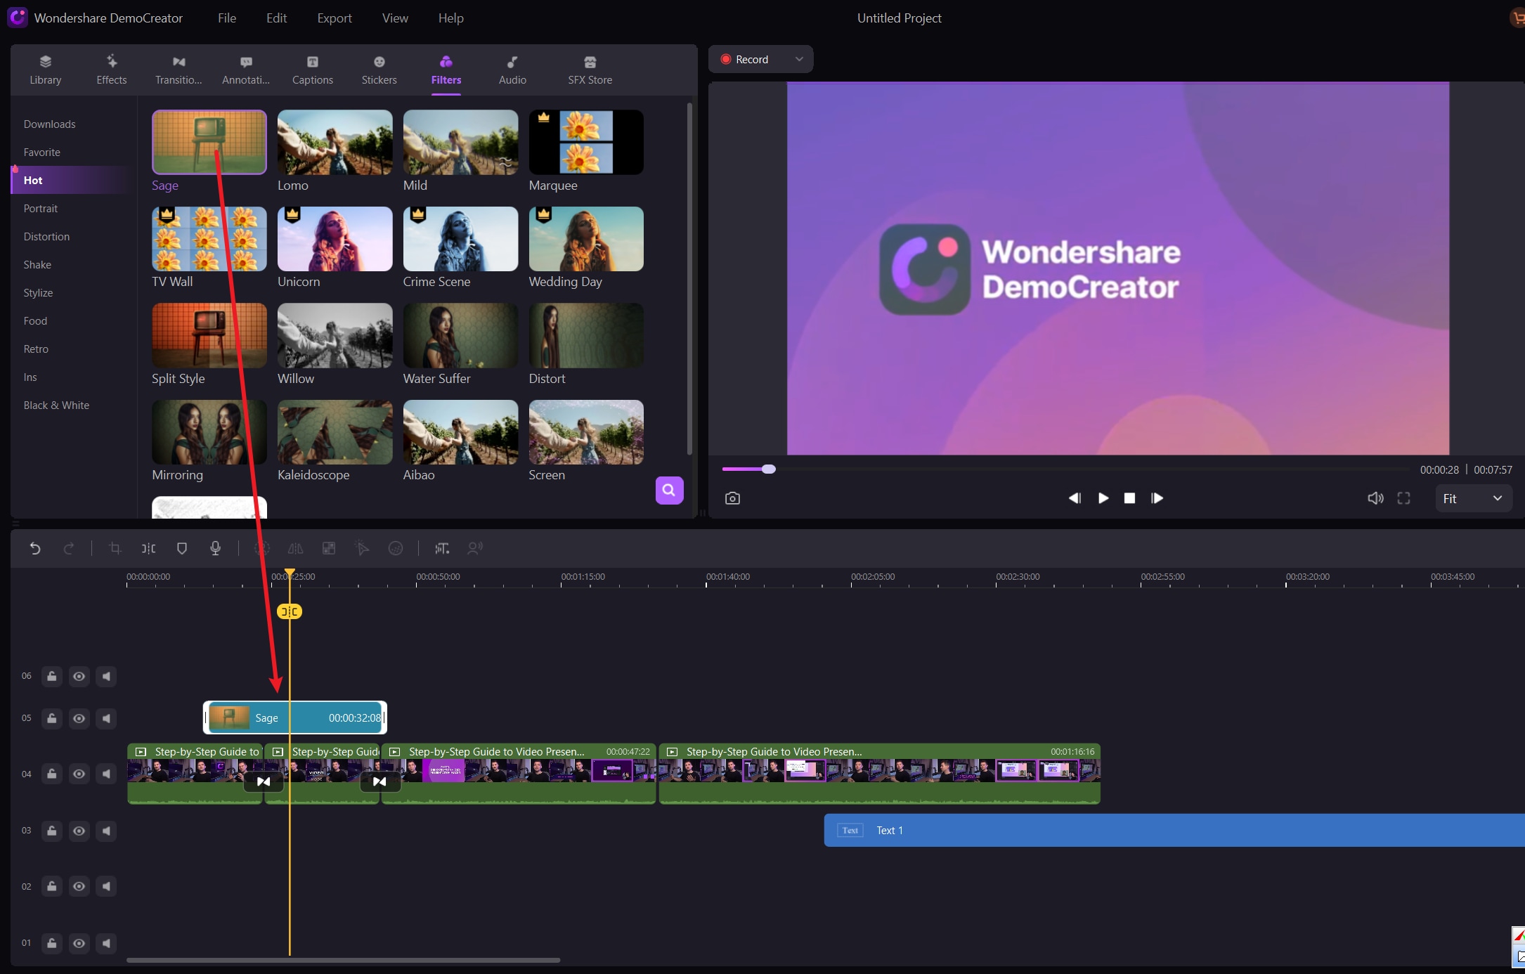
Task: Select the crop tool icon
Action: (x=115, y=549)
